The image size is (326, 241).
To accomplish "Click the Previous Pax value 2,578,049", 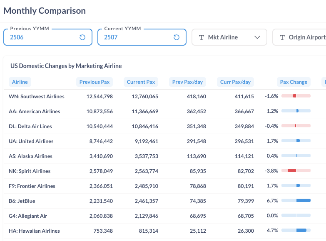I will click(x=101, y=171).
